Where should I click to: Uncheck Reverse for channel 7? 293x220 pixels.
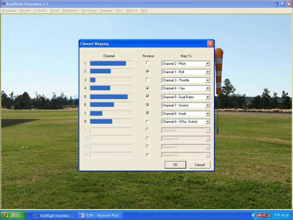point(148,113)
